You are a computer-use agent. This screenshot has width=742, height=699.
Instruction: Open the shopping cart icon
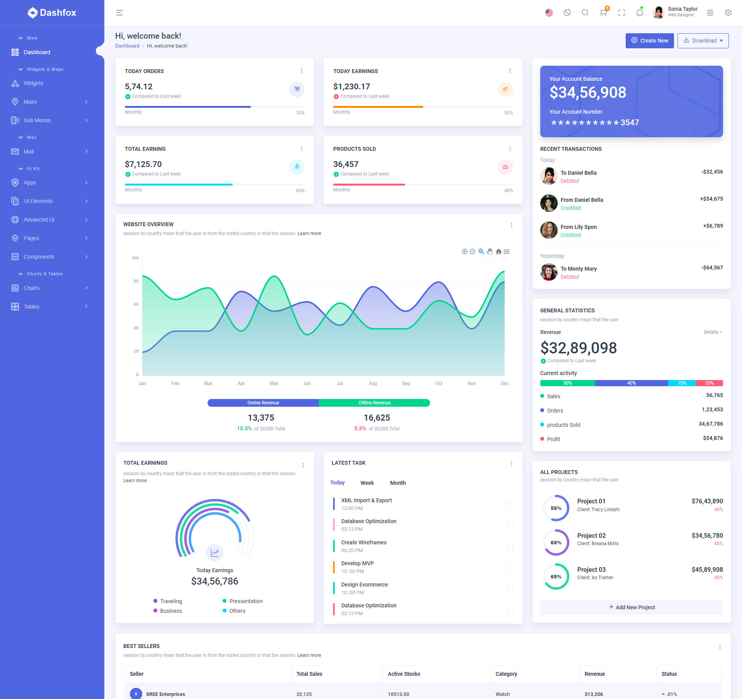603,13
